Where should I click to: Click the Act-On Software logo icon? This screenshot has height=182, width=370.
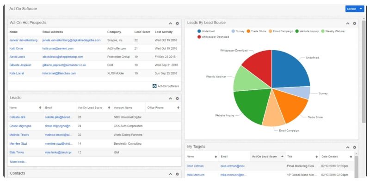click(154, 86)
